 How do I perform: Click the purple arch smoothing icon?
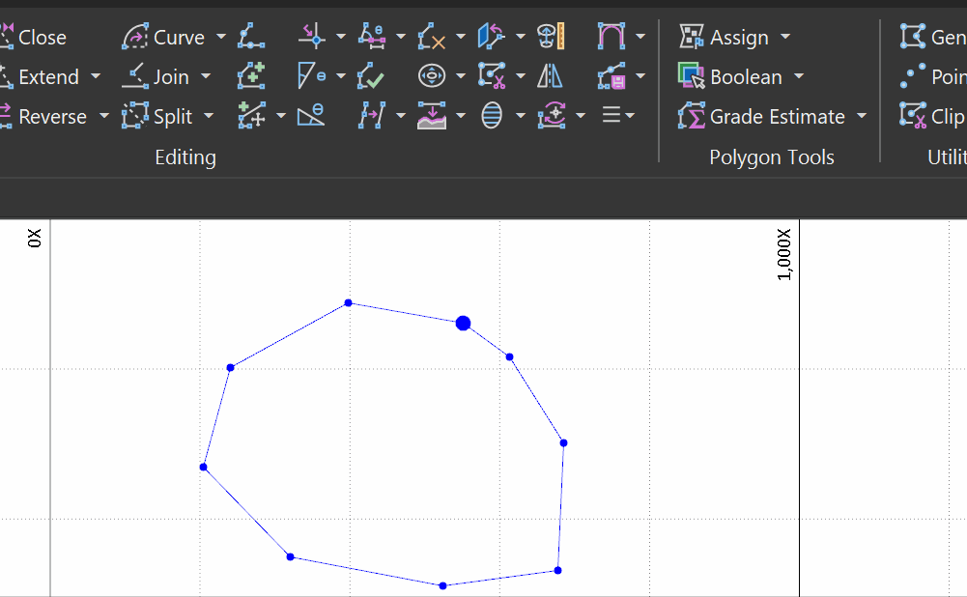pos(611,37)
